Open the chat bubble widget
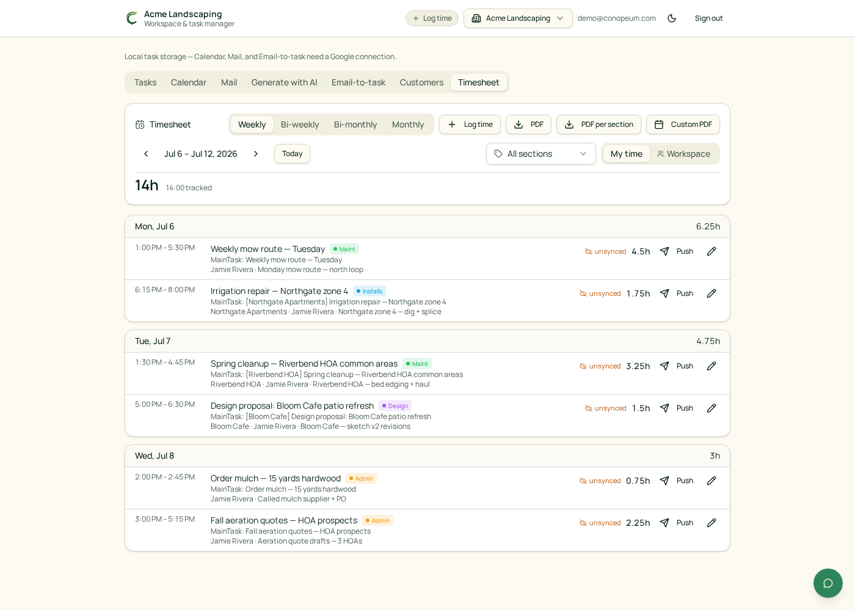This screenshot has width=855, height=610. click(x=828, y=583)
